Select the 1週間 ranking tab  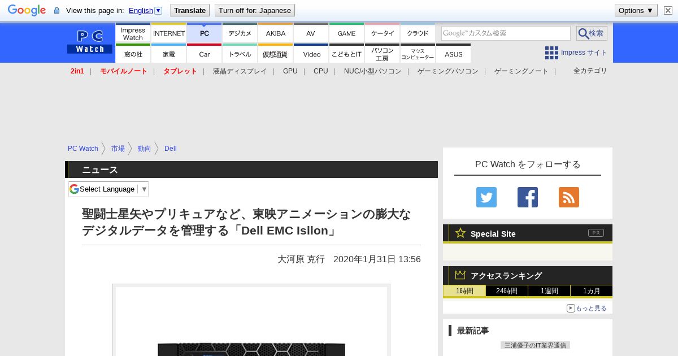coord(549,291)
